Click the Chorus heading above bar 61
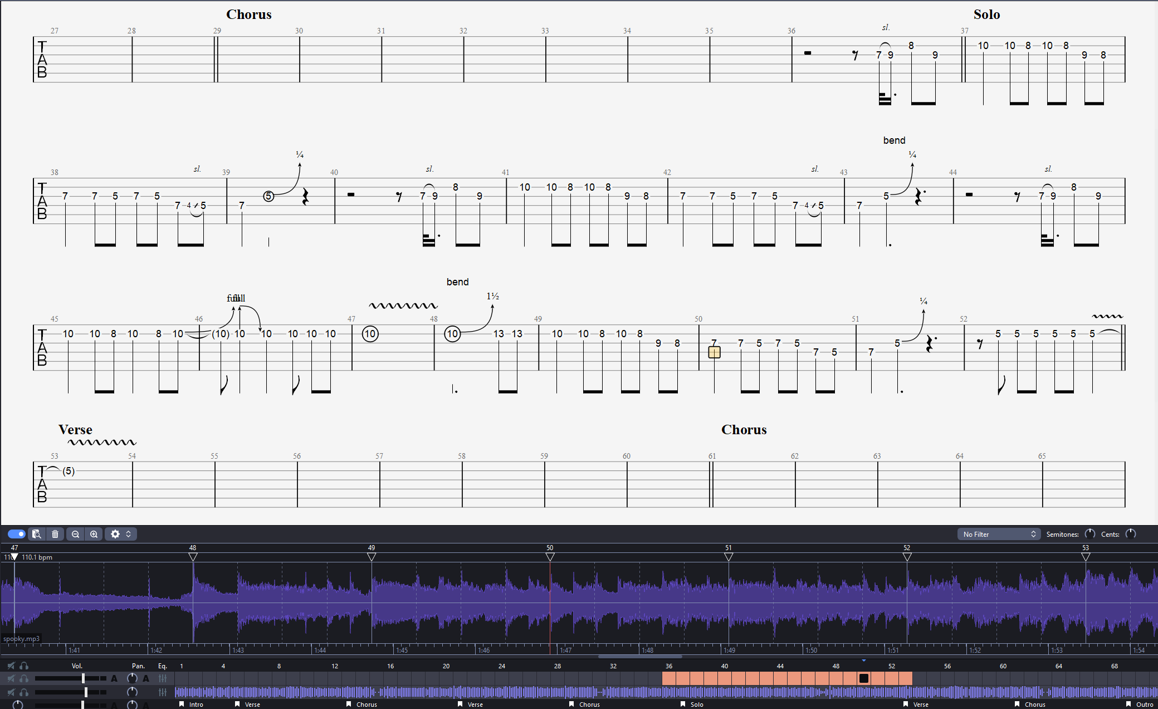 click(744, 430)
